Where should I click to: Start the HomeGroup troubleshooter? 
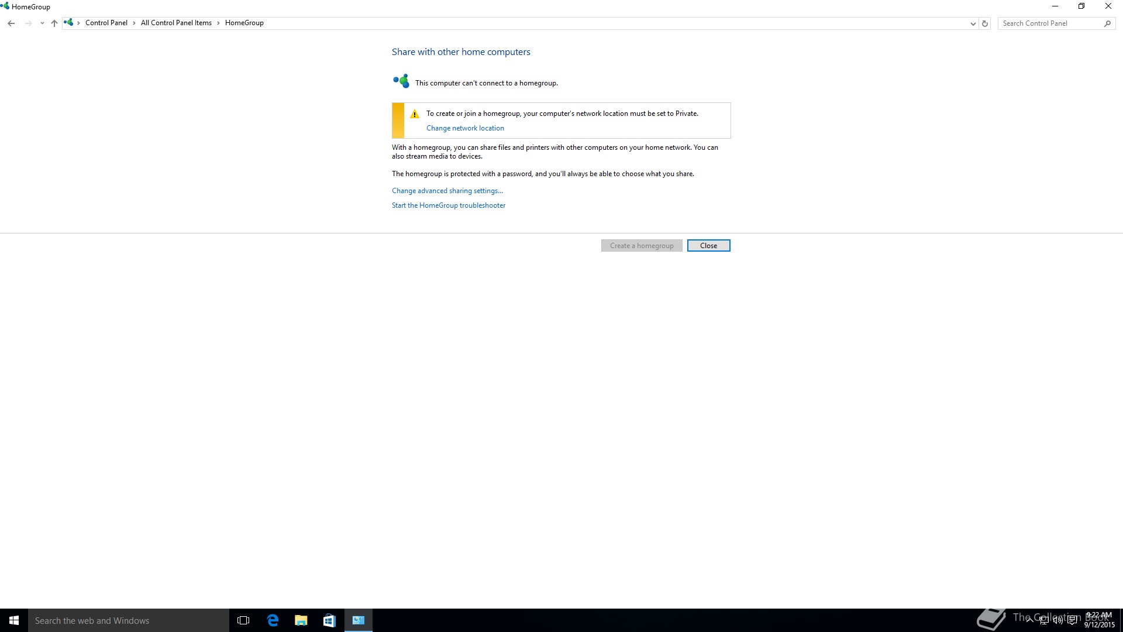449,205
